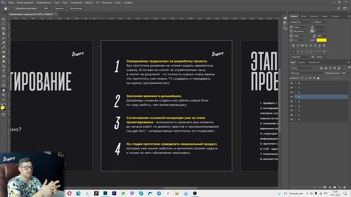The image size is (351, 197).
Task: Switch to the Абзац panel tab
Action: click(x=303, y=16)
